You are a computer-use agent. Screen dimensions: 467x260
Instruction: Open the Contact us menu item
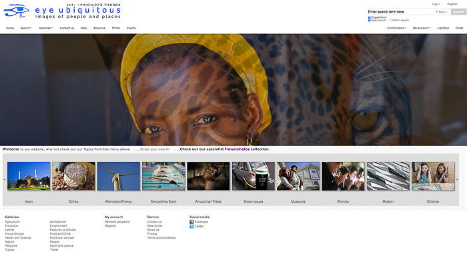(x=67, y=28)
